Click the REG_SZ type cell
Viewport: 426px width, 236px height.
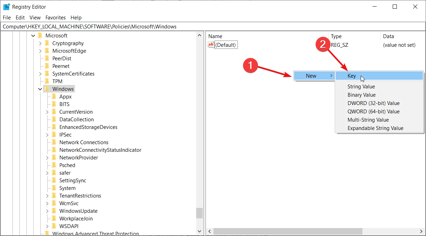340,45
